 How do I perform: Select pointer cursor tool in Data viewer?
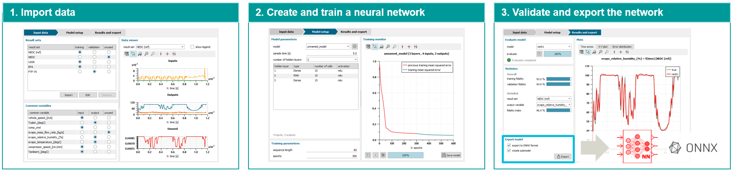click(x=133, y=54)
